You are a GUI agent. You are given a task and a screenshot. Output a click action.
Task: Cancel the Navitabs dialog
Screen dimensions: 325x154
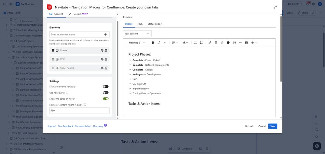[x=262, y=126]
